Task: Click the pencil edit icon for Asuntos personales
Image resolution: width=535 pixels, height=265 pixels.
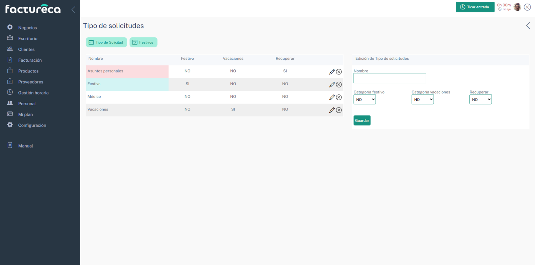Action: pyautogui.click(x=332, y=72)
